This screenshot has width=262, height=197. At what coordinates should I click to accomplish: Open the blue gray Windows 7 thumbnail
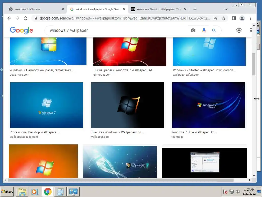pyautogui.click(x=127, y=105)
